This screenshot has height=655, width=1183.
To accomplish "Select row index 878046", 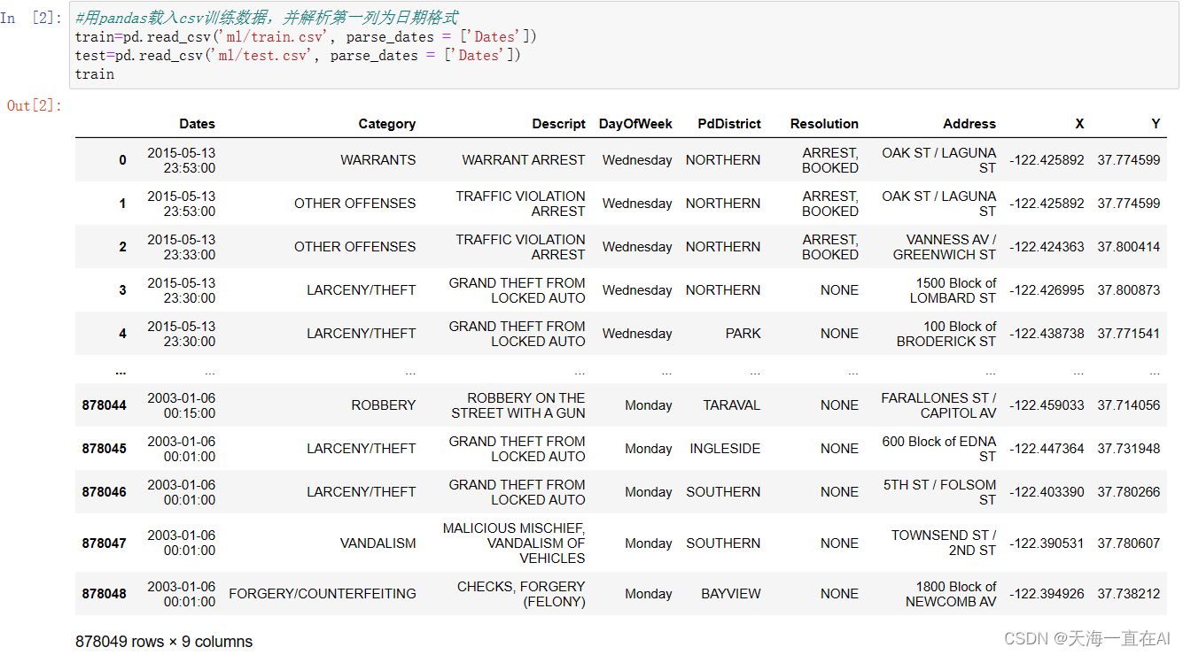I will [x=105, y=492].
